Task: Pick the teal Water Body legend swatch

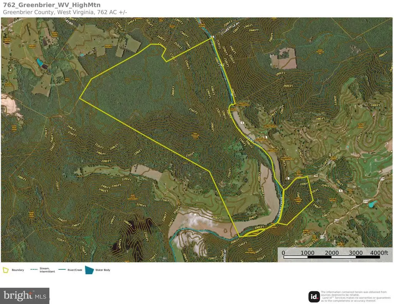Action: 89,270
